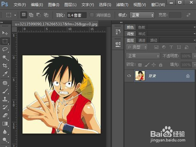
Task: Click the 不透明度 opacity value field
Action: click(186, 56)
